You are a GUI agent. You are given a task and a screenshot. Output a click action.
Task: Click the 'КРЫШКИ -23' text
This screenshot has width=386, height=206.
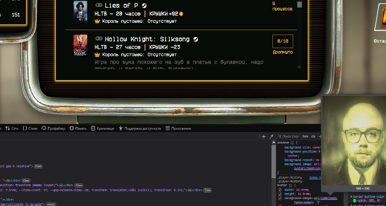pyautogui.click(x=165, y=47)
